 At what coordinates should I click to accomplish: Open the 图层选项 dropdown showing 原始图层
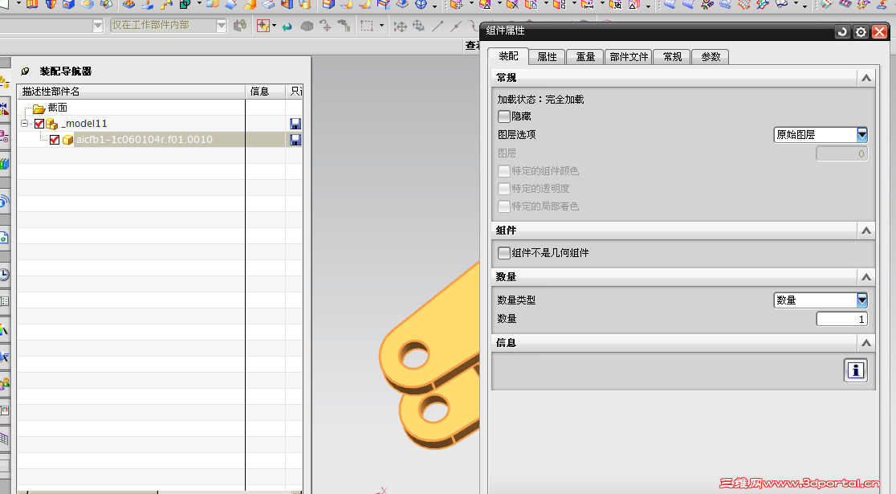click(861, 134)
